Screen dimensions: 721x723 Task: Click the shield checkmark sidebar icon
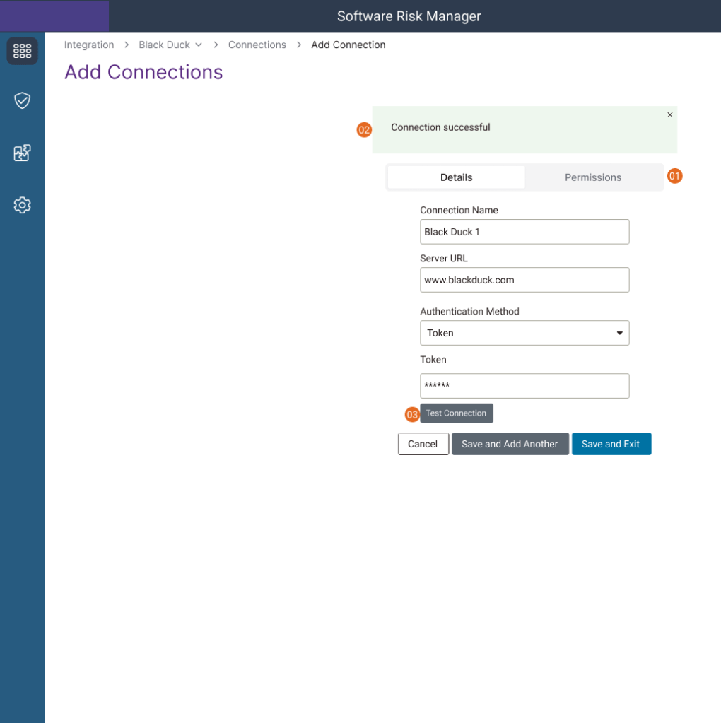pos(22,101)
